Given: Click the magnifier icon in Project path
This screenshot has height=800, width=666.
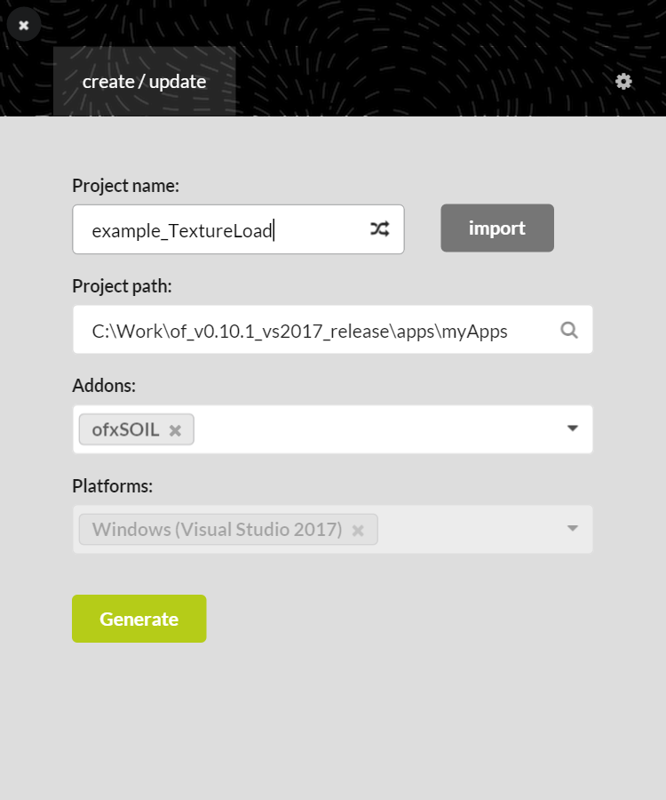Looking at the screenshot, I should (x=569, y=330).
